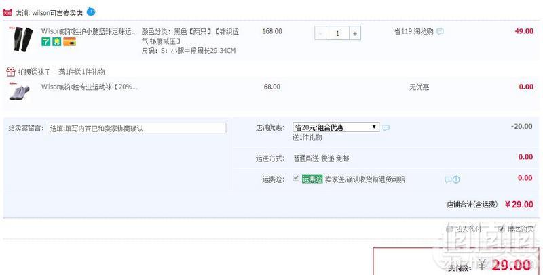This screenshot has height=275, width=543.
Task: Click the green 运费险 badge
Action: coord(312,179)
